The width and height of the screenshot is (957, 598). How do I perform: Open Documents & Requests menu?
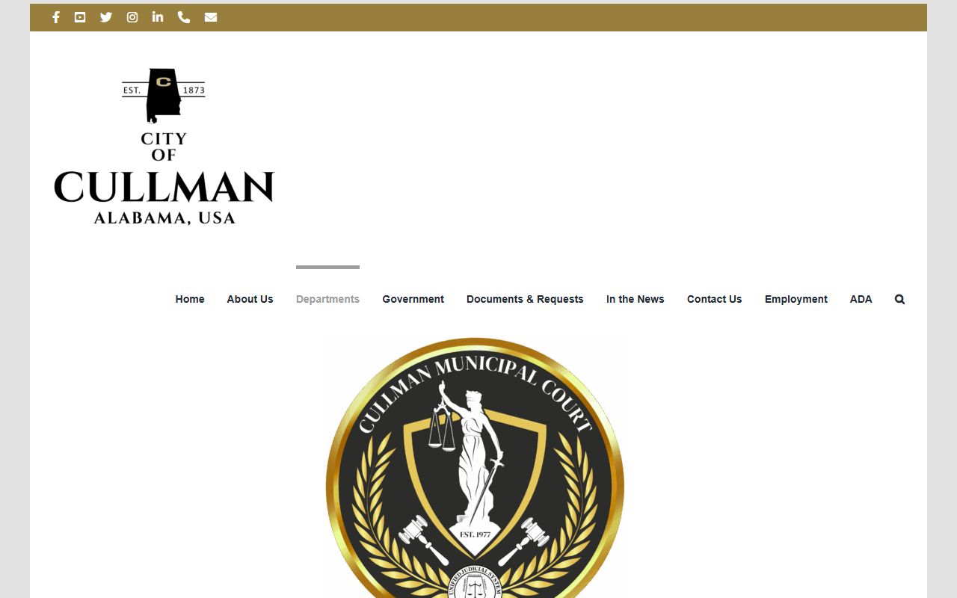coord(525,299)
